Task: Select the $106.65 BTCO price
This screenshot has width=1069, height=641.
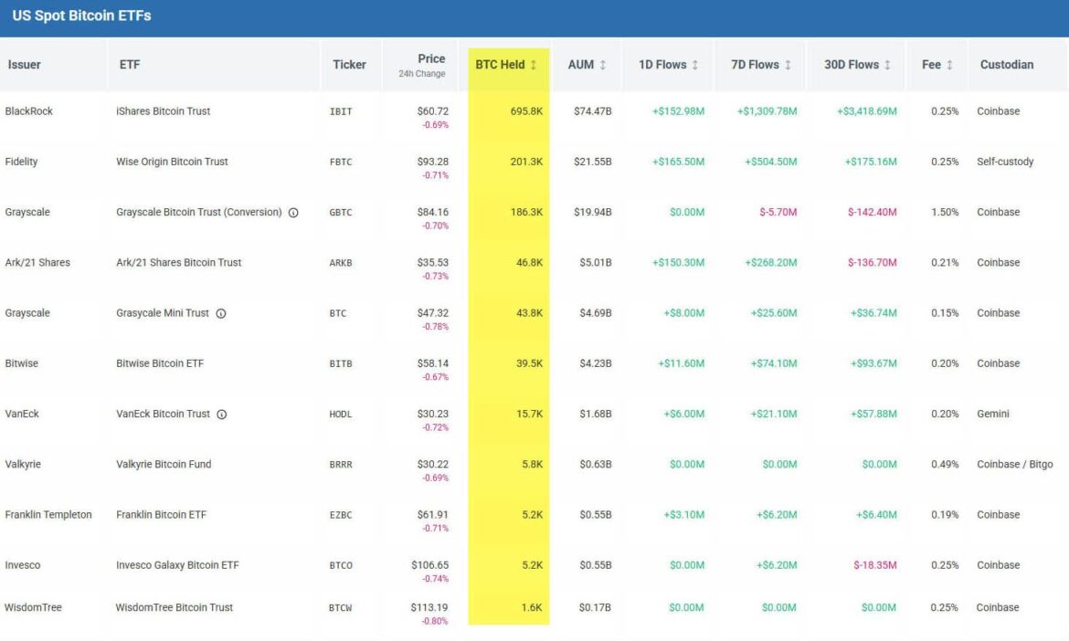Action: point(429,564)
